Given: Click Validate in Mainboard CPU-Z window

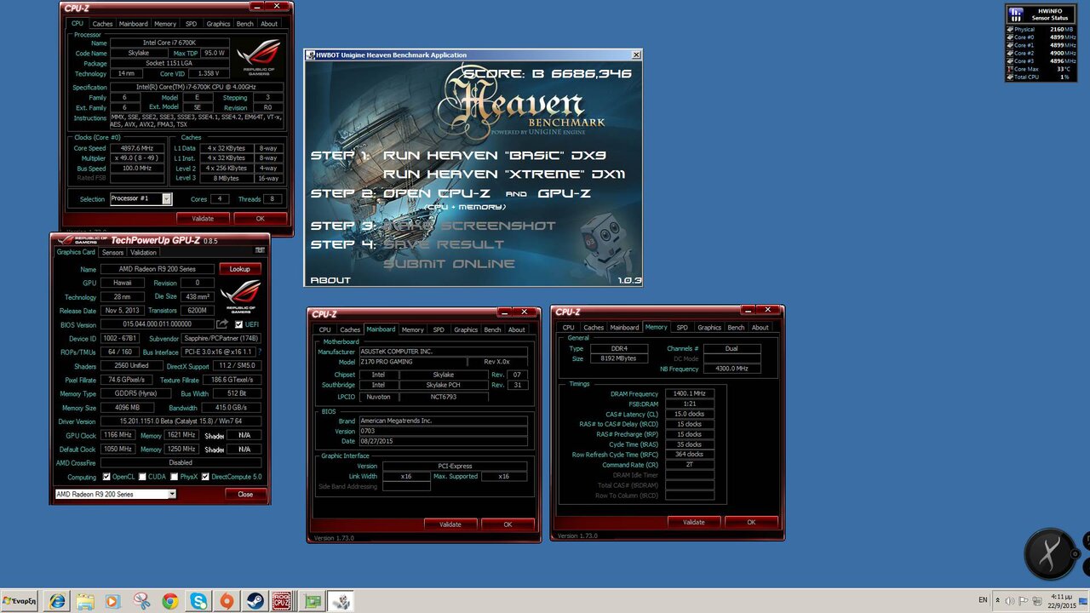Looking at the screenshot, I should [x=450, y=524].
